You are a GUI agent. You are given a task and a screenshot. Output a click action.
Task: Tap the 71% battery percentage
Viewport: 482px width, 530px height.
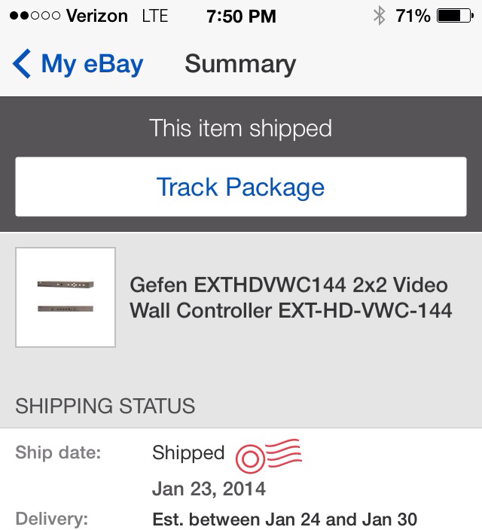413,16
